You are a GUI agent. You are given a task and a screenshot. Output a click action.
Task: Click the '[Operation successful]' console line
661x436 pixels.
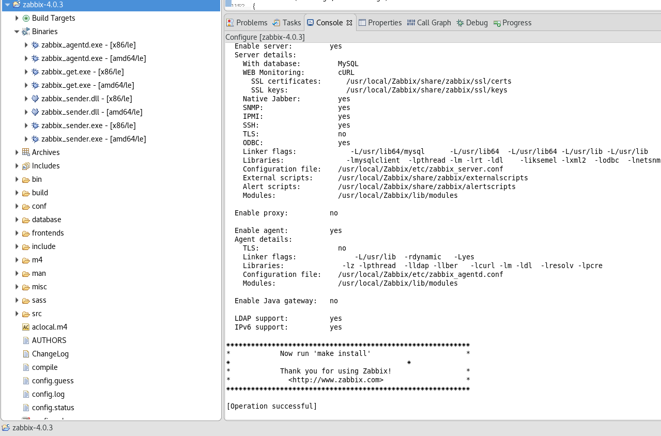[272, 406]
